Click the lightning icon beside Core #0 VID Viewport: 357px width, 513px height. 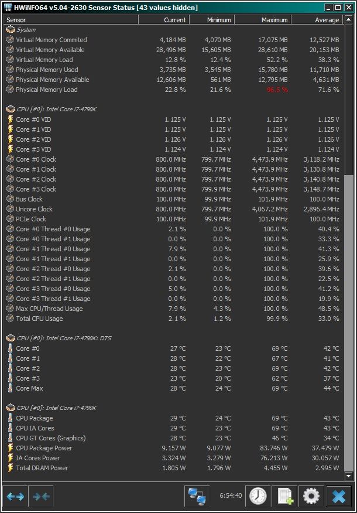(x=11, y=119)
